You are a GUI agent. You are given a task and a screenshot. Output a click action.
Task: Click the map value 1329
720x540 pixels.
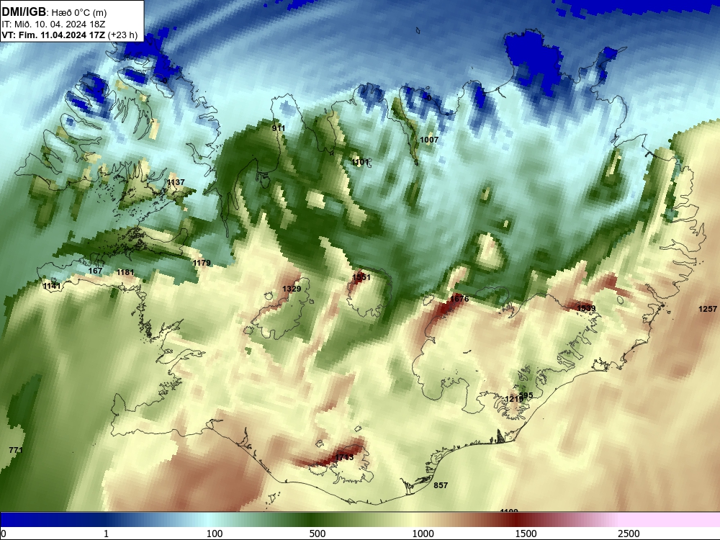tap(292, 289)
